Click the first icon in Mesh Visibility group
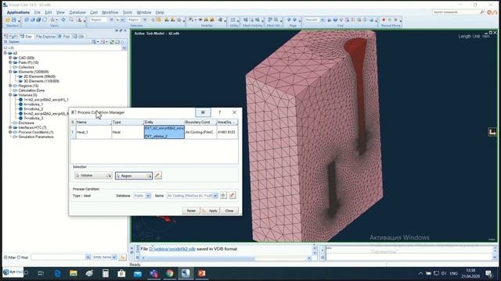The image size is (501, 281). coord(245,20)
